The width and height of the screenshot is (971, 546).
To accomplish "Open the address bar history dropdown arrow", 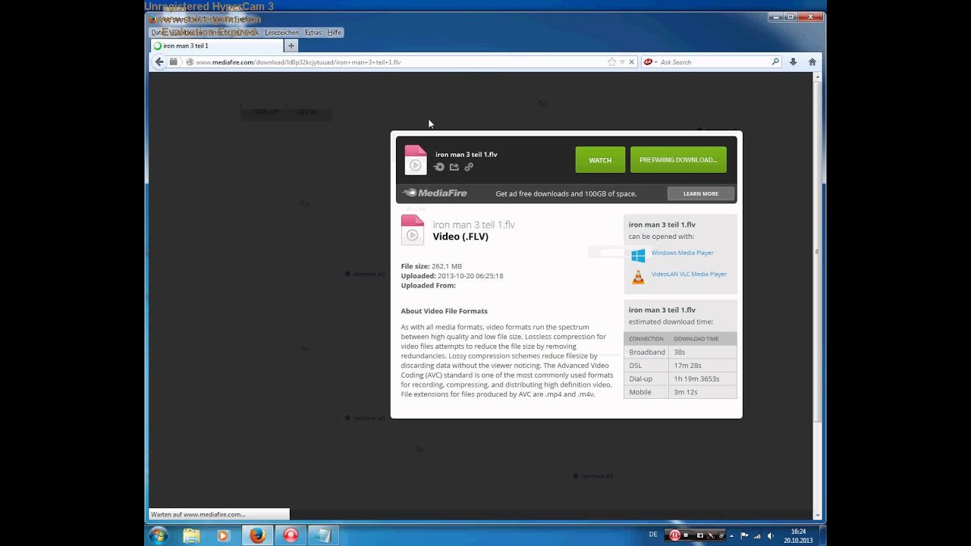I will click(622, 62).
